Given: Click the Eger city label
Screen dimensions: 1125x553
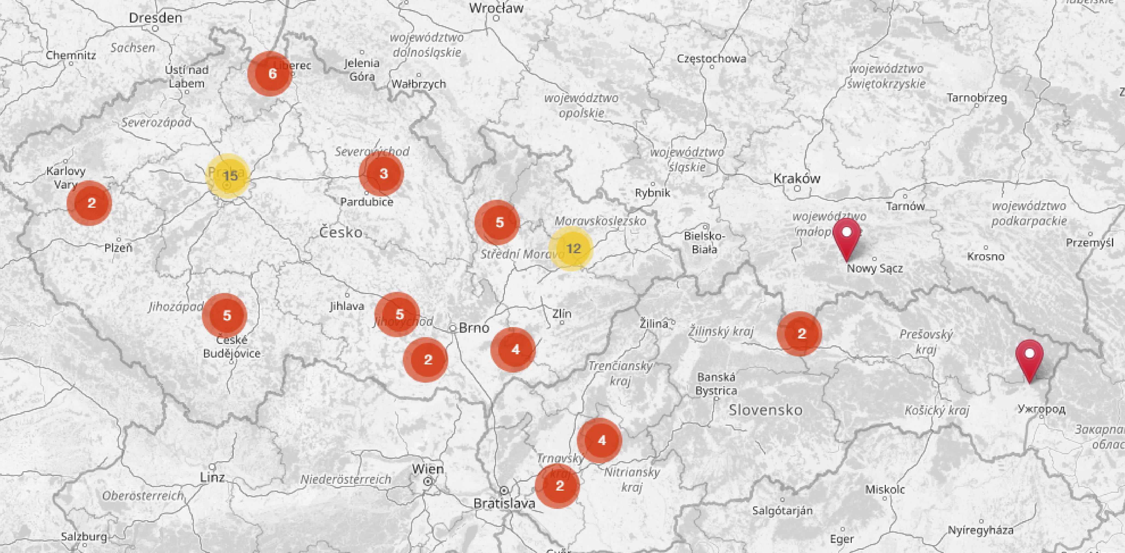Looking at the screenshot, I should tap(842, 539).
